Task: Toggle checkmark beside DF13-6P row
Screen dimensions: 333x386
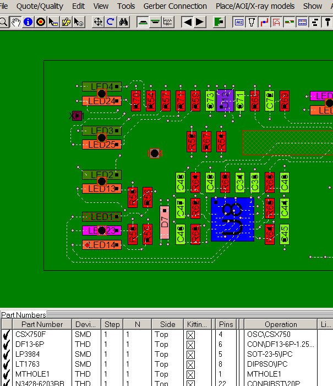Action: pos(7,345)
